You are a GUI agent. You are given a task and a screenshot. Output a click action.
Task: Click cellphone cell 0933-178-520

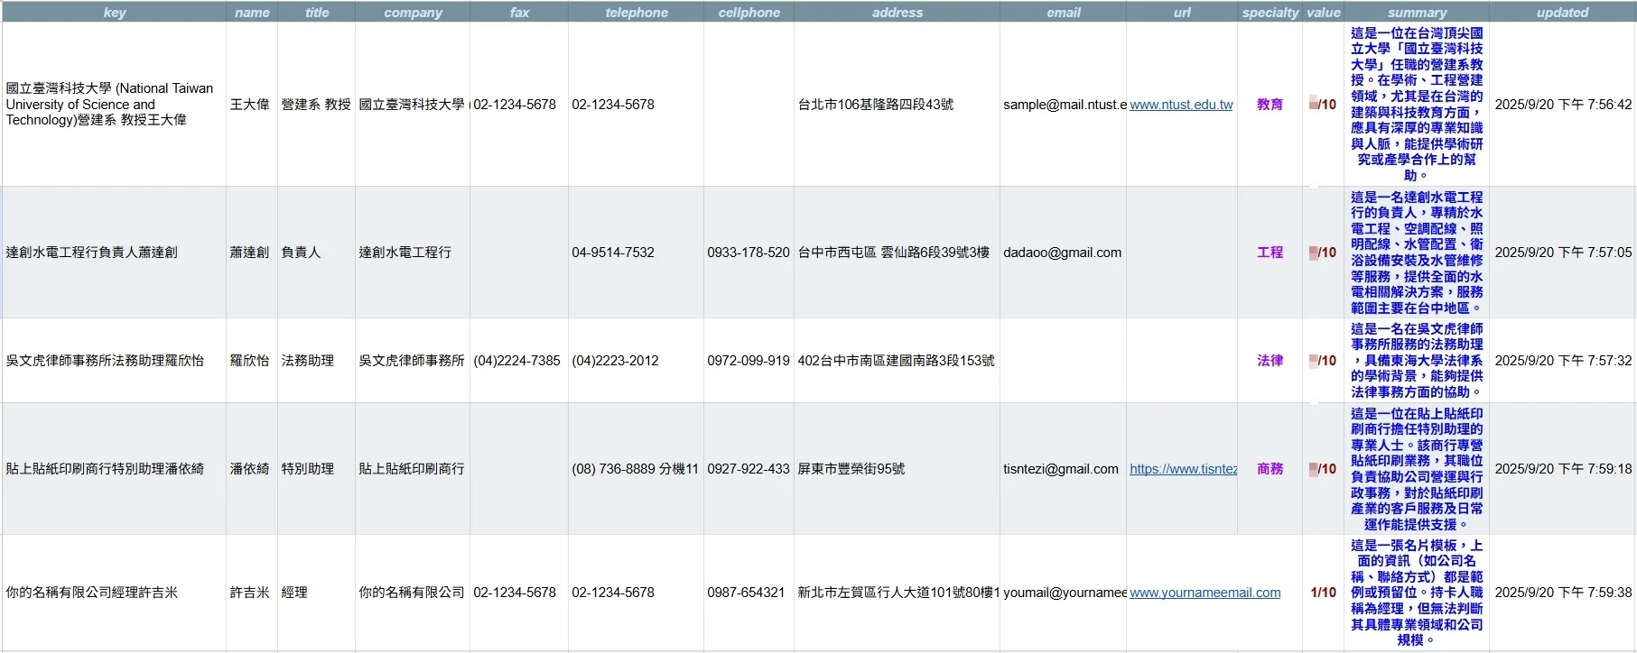point(749,253)
